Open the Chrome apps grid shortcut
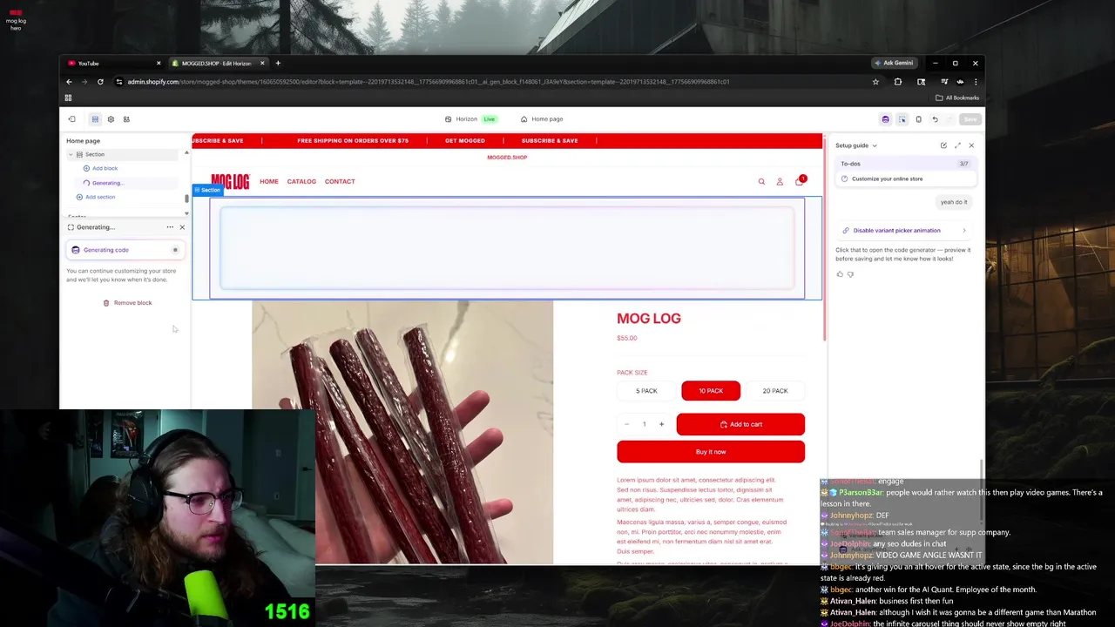 pos(68,98)
